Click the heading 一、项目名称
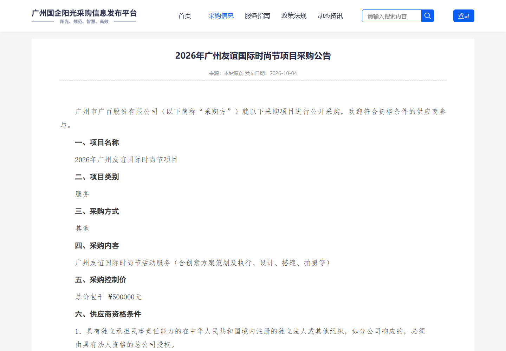This screenshot has height=351, width=506. click(x=97, y=143)
